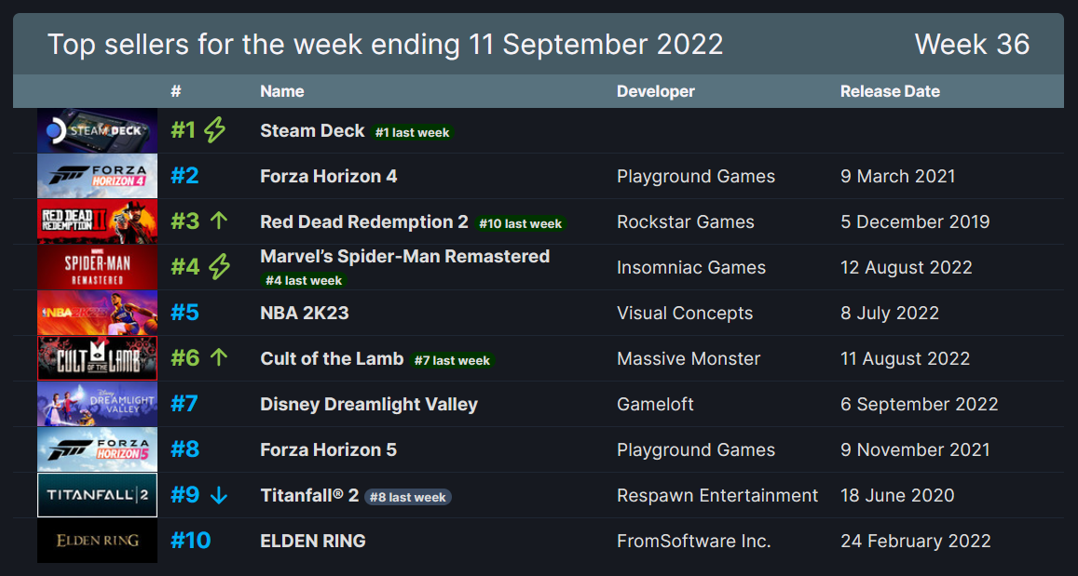Click the blue down arrow next to #9
1078x576 pixels.
pos(219,495)
